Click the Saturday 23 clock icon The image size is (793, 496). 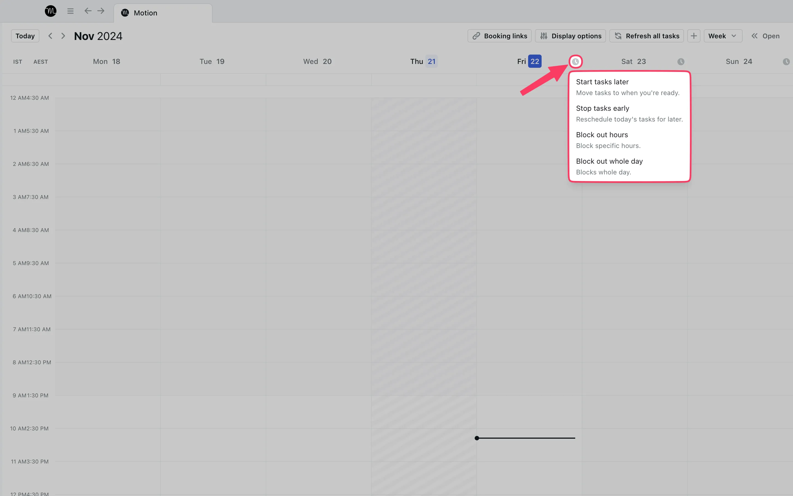tap(681, 62)
